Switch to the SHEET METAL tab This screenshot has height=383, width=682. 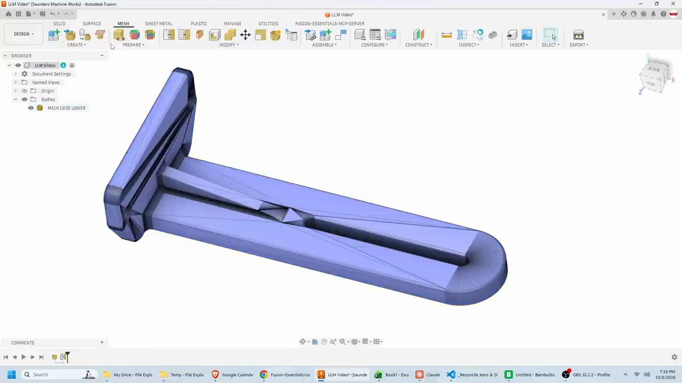point(159,23)
